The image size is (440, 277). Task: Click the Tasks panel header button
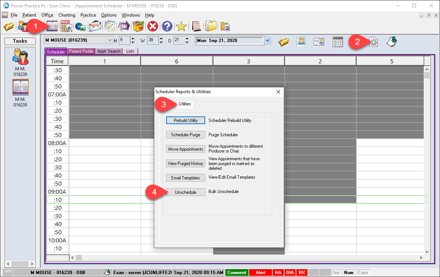click(20, 41)
